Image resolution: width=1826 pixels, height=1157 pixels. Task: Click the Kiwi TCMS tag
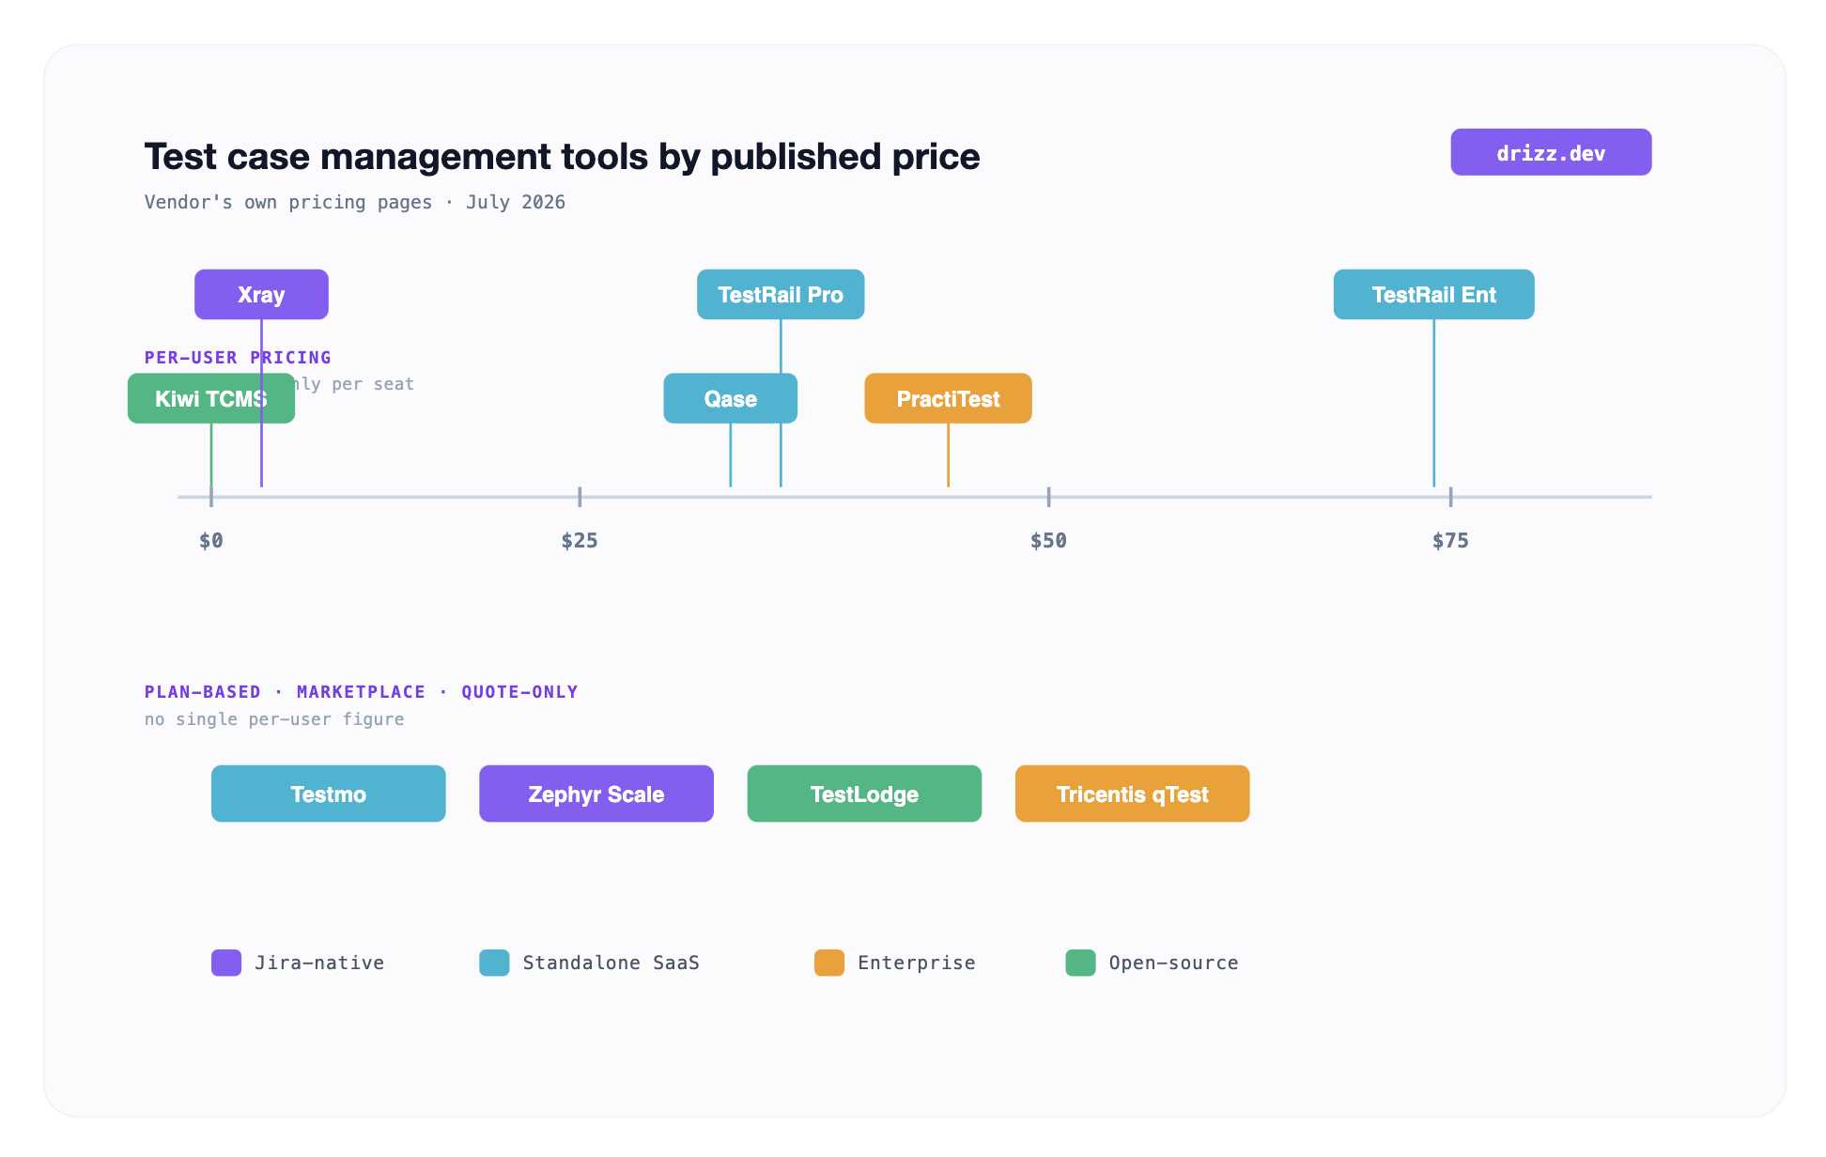coord(211,398)
